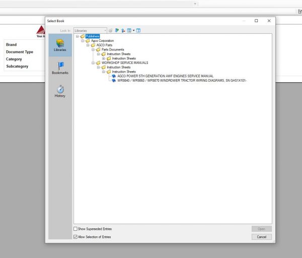
Task: Collapse the Parts Documents node
Action: (93, 49)
